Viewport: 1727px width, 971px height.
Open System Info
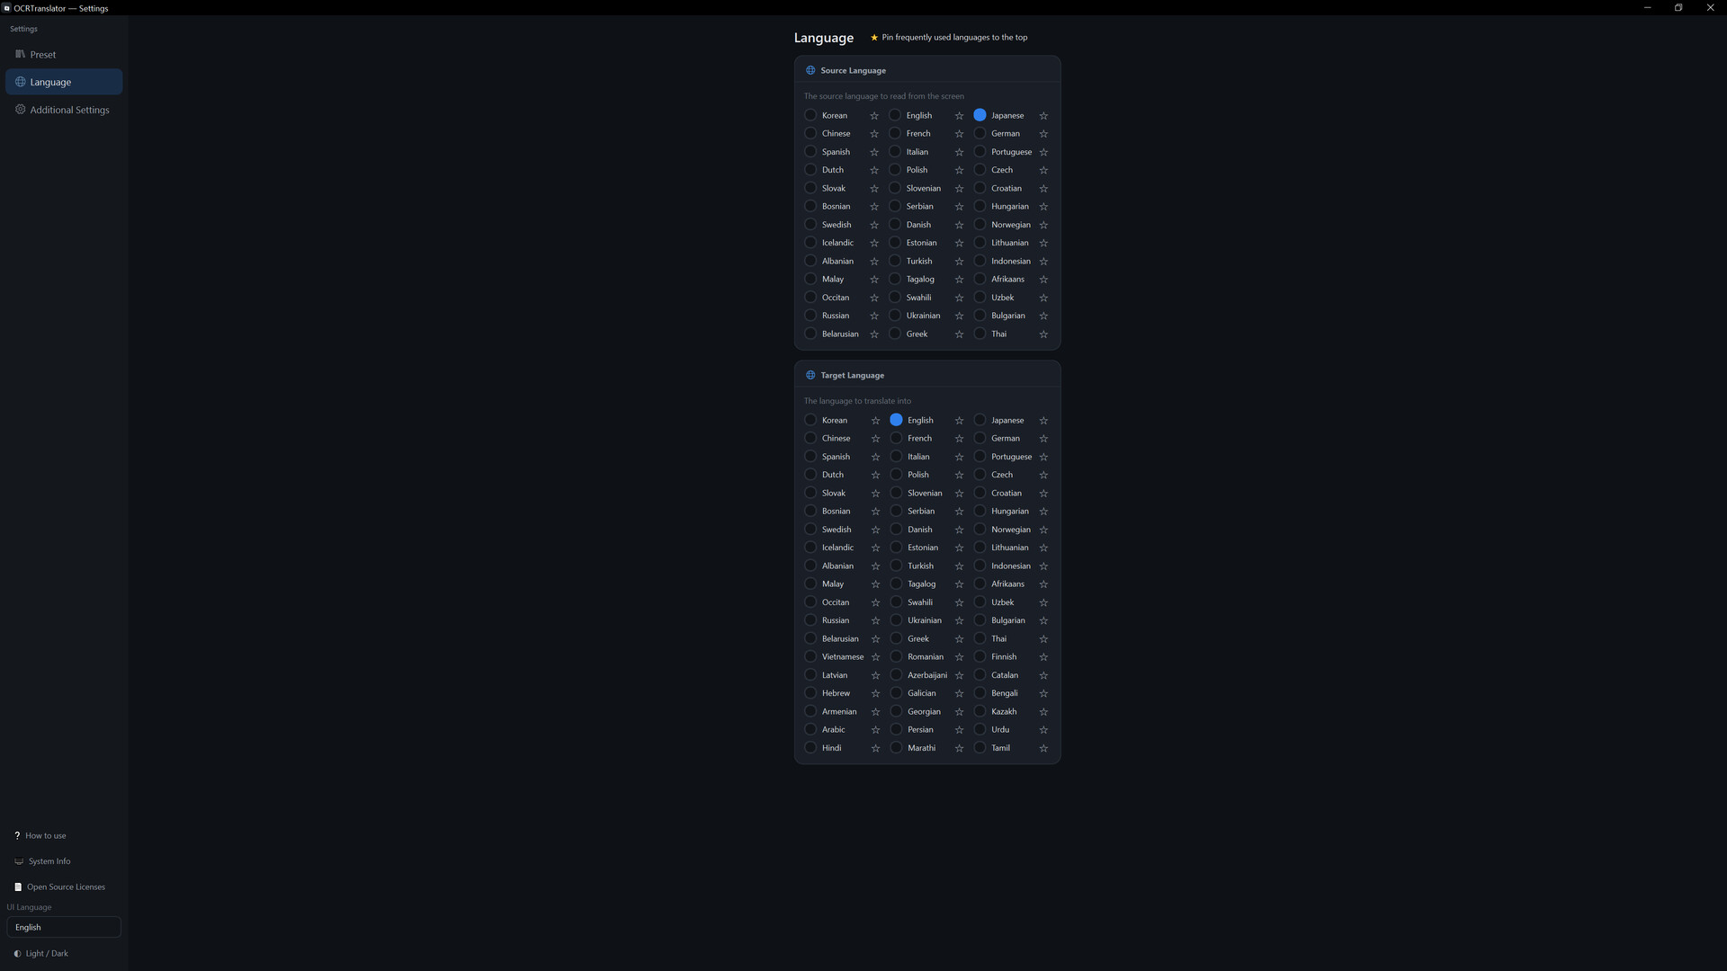pos(42,861)
